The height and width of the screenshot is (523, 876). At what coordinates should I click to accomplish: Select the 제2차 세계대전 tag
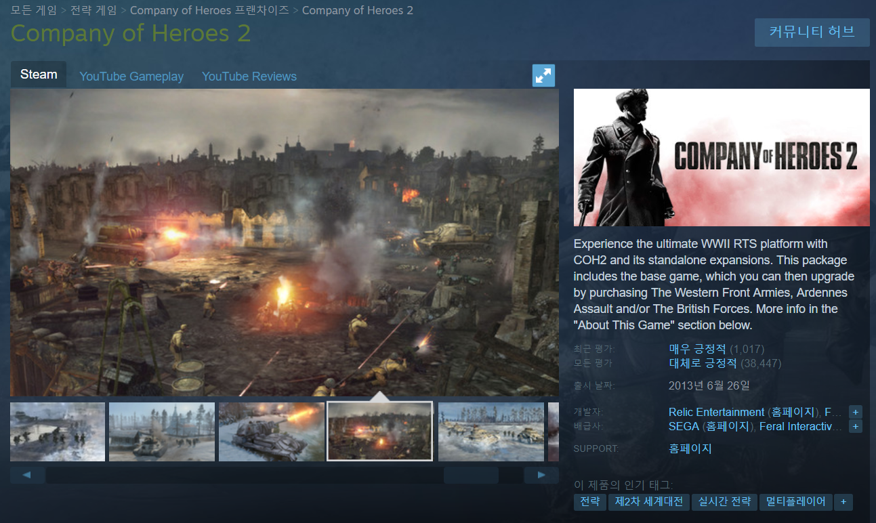(x=648, y=502)
